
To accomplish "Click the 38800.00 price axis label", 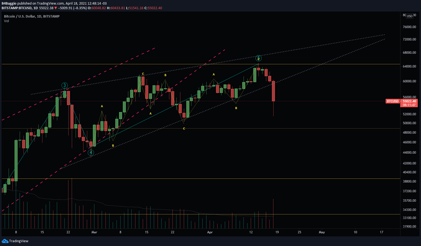I will (x=409, y=181).
